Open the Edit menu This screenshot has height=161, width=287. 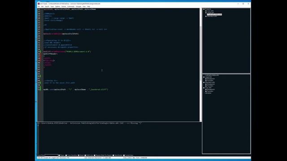(42, 7)
